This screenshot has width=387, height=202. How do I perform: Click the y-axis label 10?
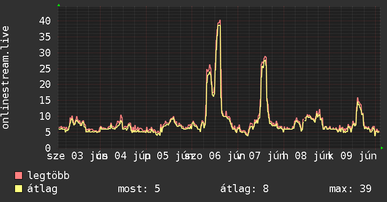45,117
